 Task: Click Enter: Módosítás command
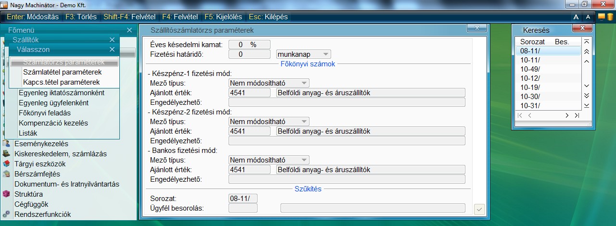click(33, 17)
